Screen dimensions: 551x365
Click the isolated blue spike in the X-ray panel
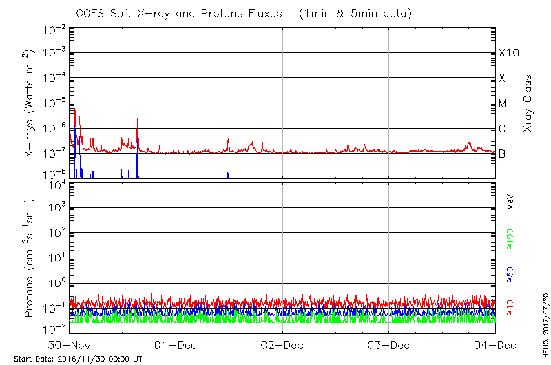coord(228,175)
